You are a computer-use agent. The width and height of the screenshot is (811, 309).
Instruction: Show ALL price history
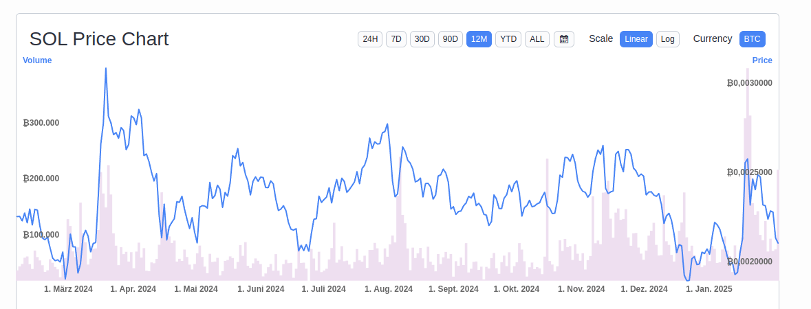pos(537,38)
